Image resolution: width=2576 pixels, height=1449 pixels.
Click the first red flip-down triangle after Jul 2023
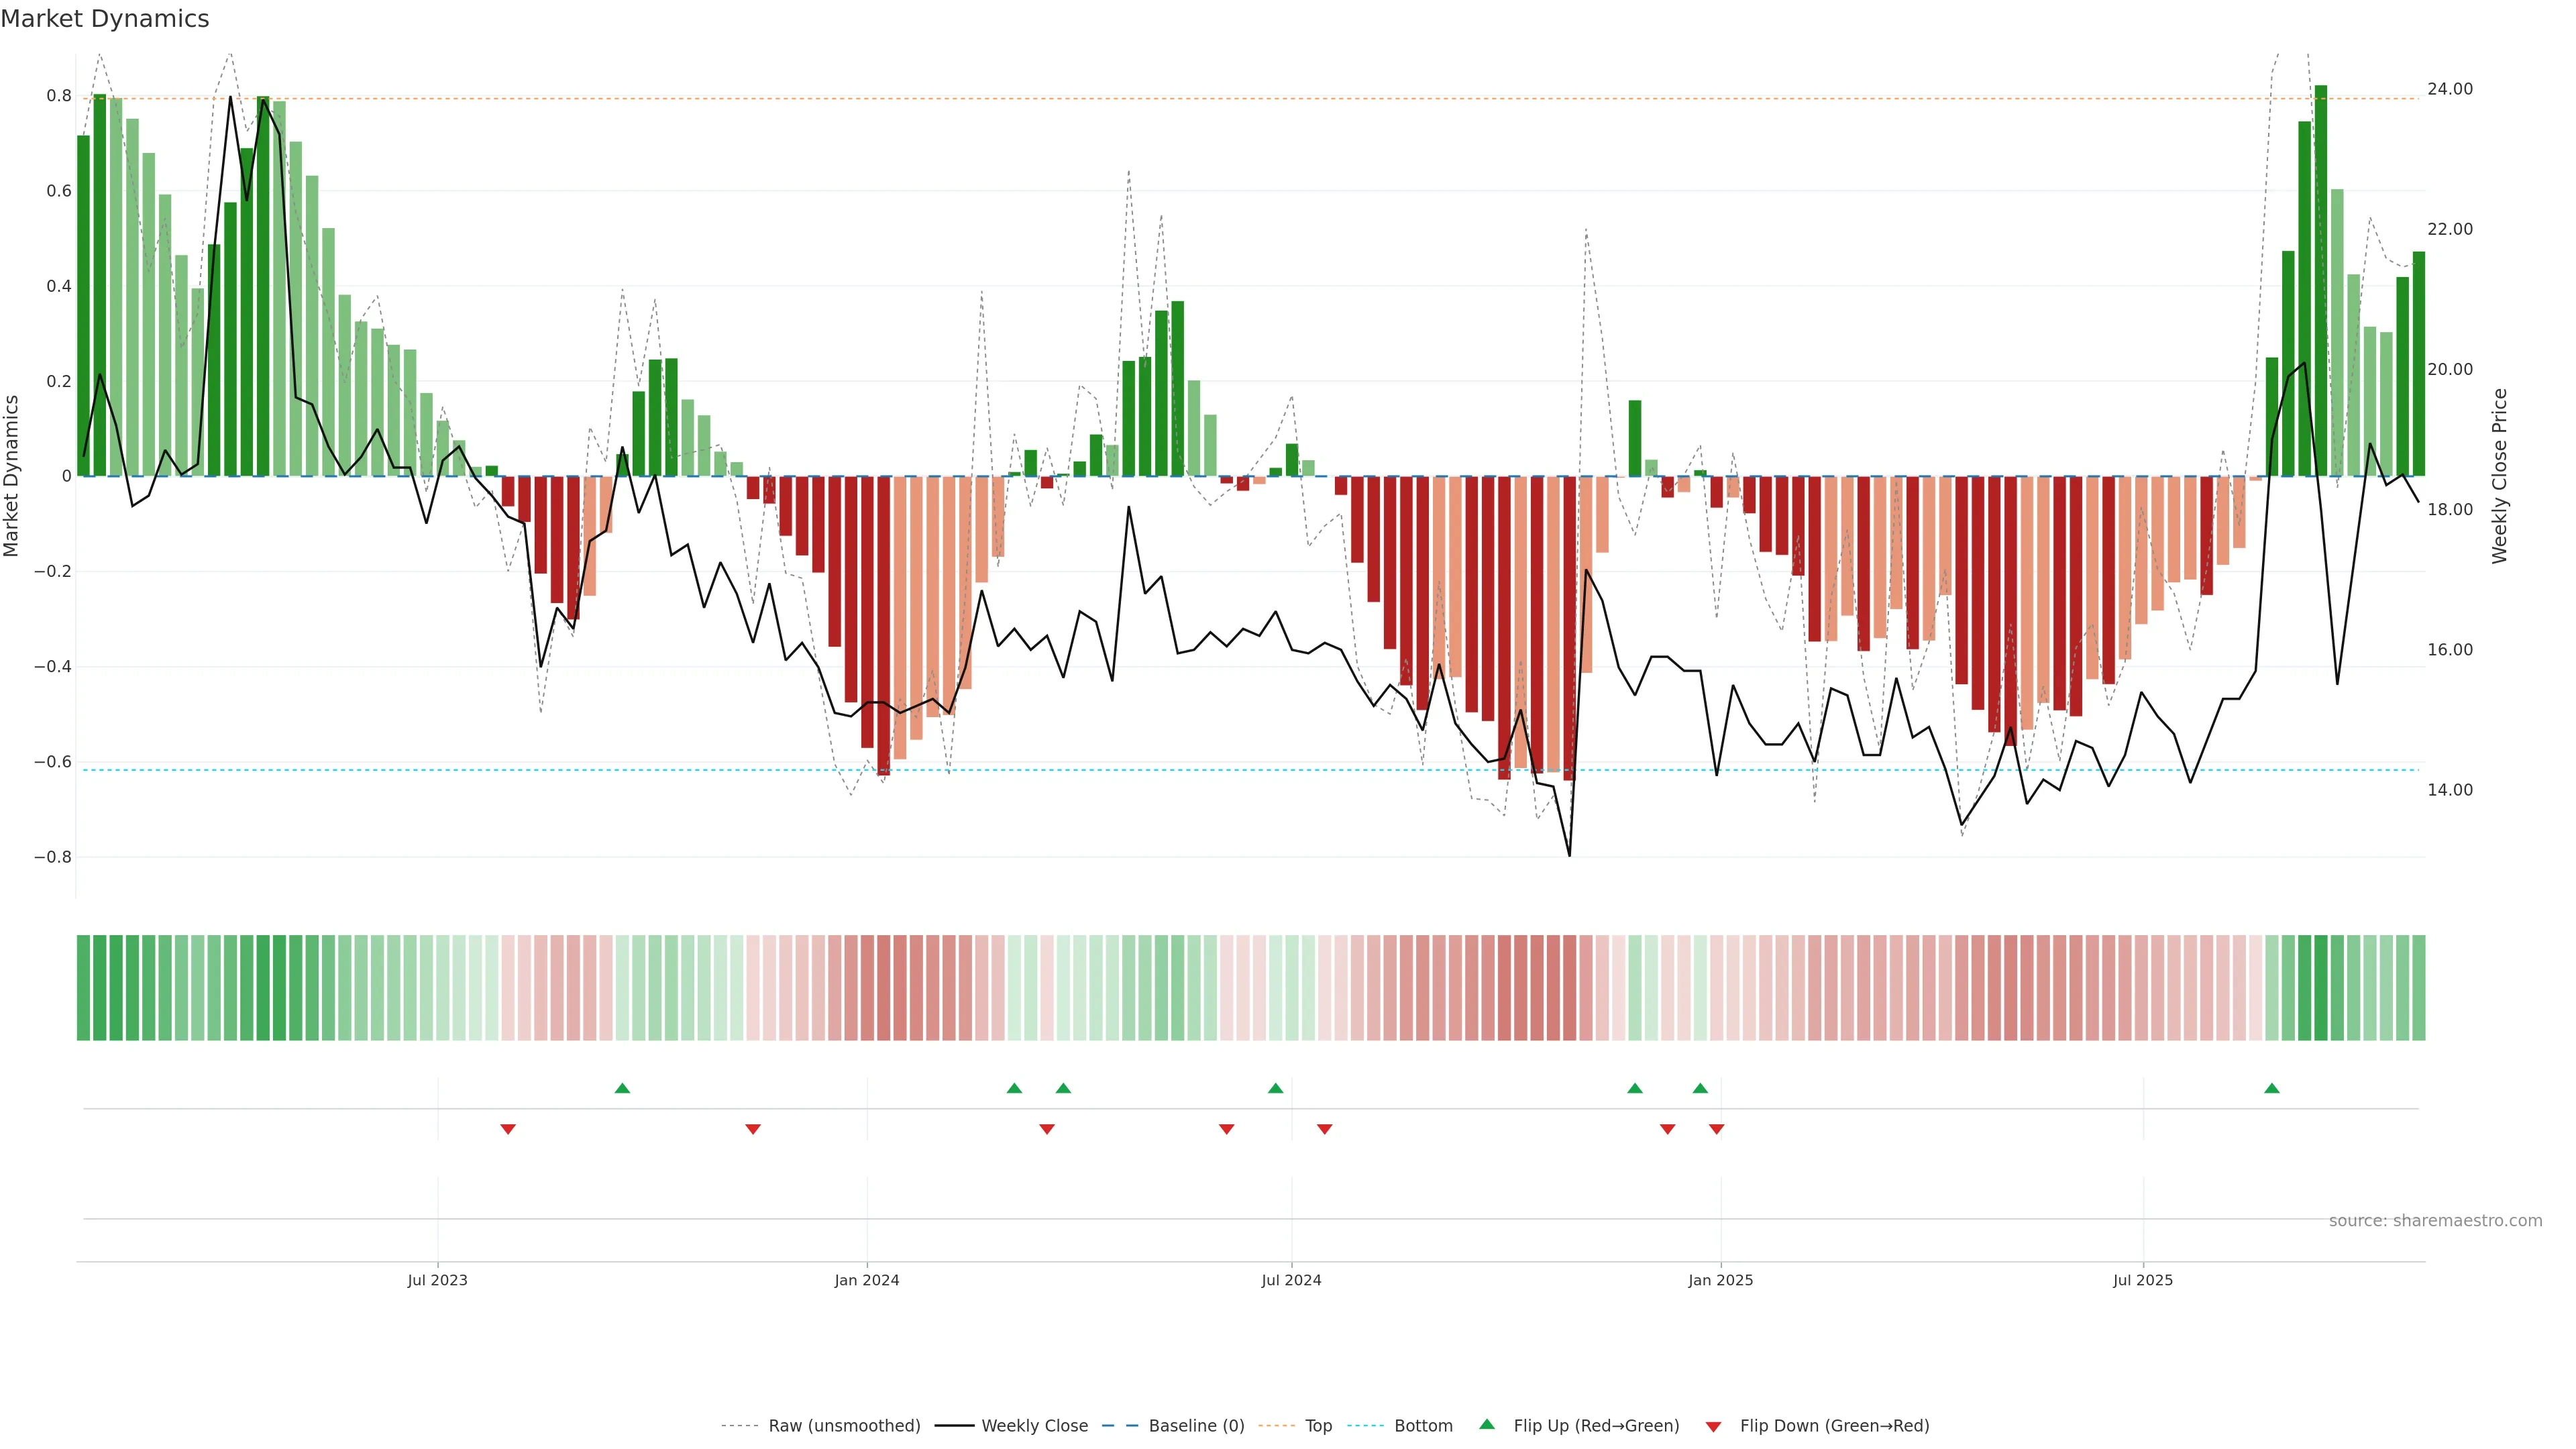[x=508, y=1129]
